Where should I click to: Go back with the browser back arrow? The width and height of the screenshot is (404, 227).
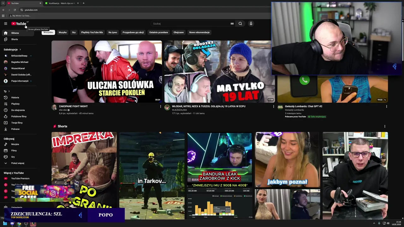coord(3,10)
